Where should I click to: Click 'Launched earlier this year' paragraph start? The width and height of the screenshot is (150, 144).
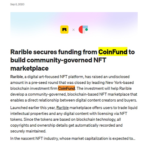(x=33, y=108)
